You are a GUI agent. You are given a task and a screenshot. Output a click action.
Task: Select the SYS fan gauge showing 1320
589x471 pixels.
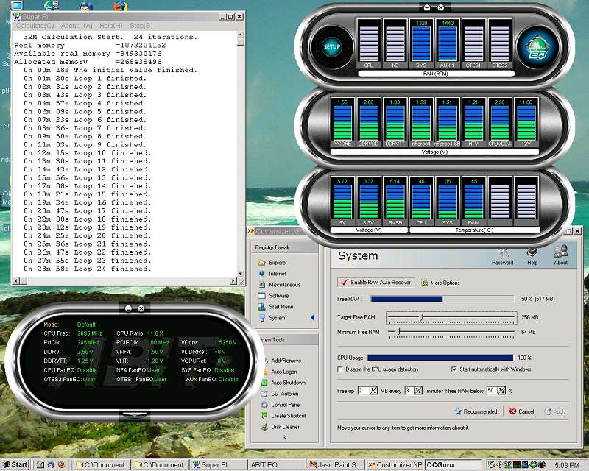coord(421,44)
